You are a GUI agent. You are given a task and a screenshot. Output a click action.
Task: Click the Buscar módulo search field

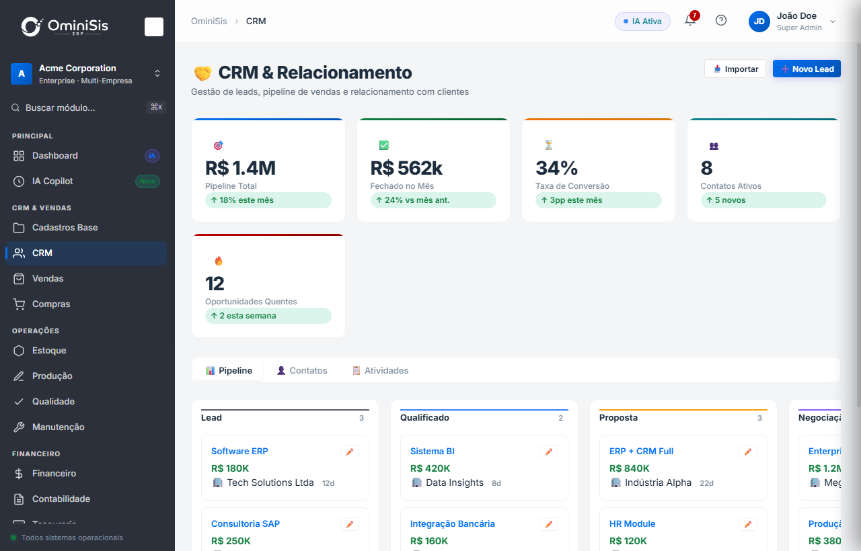click(x=86, y=108)
